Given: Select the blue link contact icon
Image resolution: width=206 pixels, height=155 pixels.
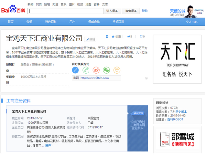Looking at the screenshot, I should point(75,70).
